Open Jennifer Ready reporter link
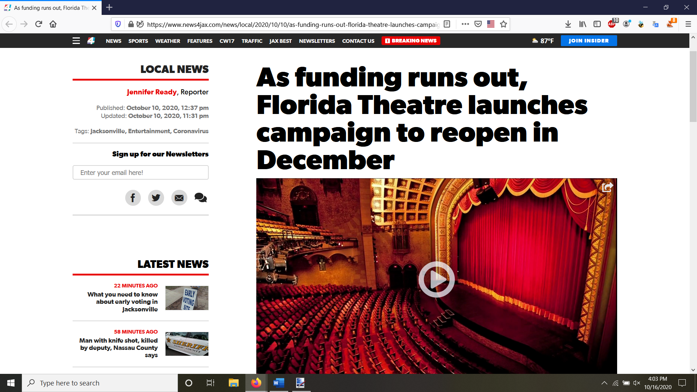This screenshot has height=392, width=697. click(152, 92)
